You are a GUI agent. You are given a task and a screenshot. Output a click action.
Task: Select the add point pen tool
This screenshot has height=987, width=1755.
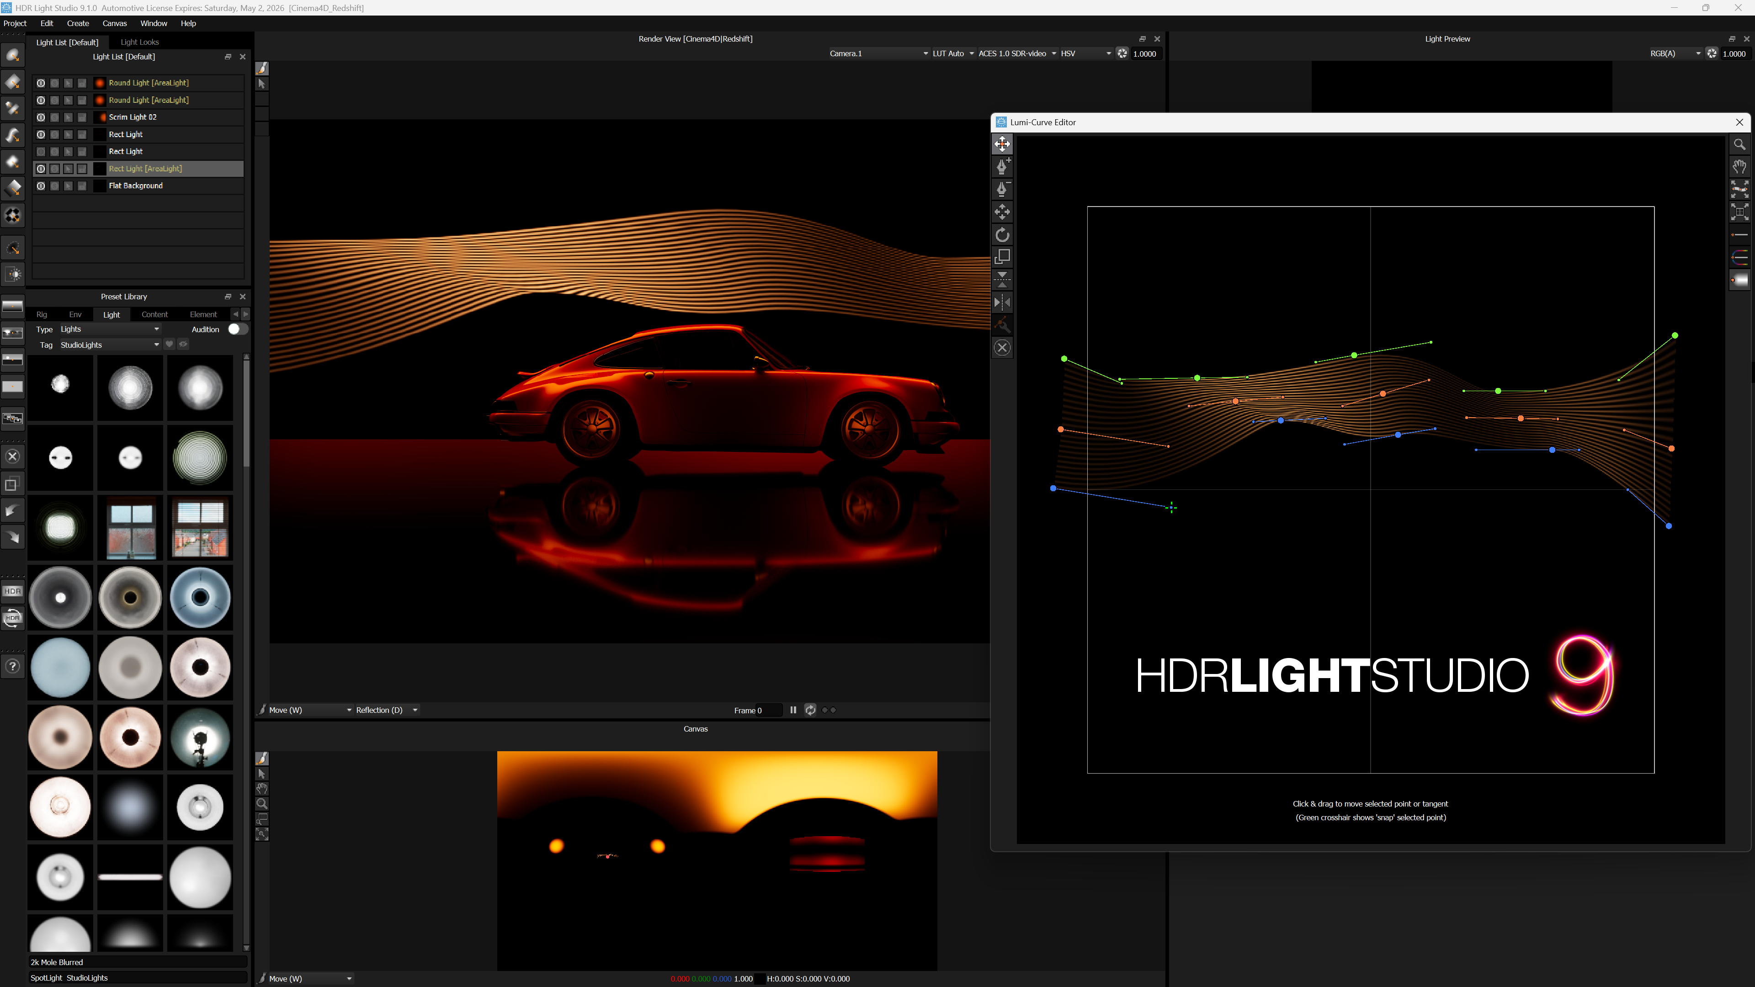1001,166
